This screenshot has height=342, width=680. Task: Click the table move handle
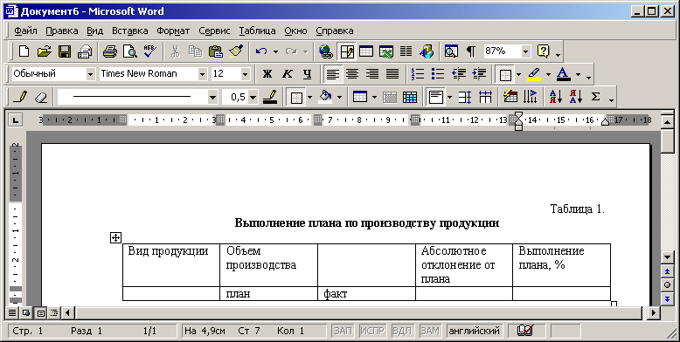coord(115,237)
